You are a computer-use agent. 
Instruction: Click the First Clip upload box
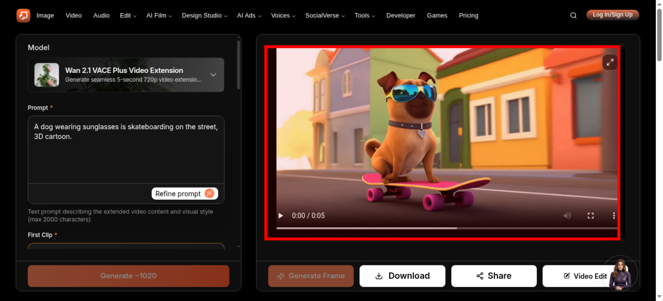126,246
